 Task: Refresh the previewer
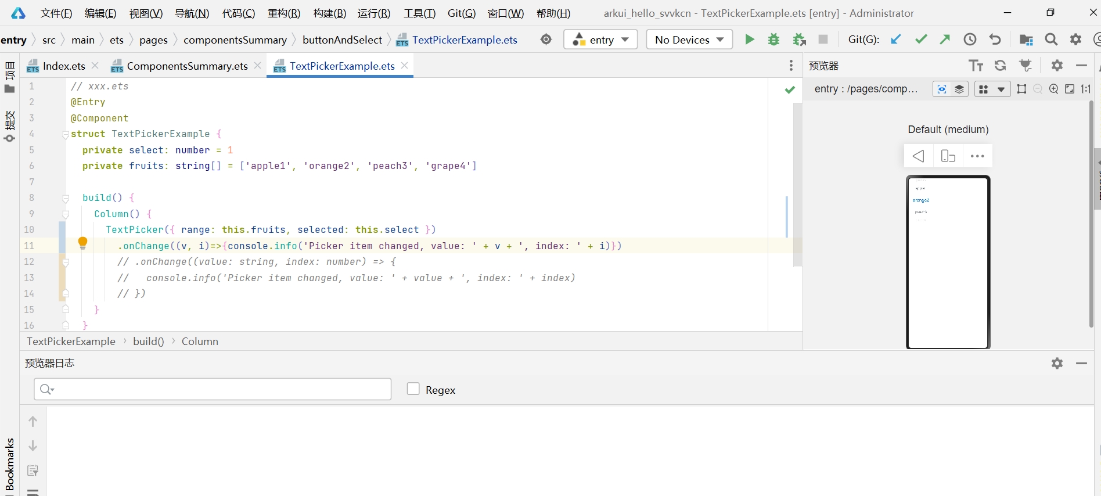point(1000,66)
